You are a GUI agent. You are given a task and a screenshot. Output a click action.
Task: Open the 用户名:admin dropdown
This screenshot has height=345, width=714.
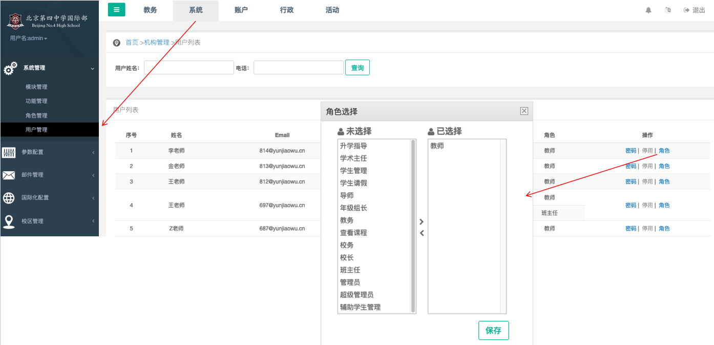click(x=29, y=38)
